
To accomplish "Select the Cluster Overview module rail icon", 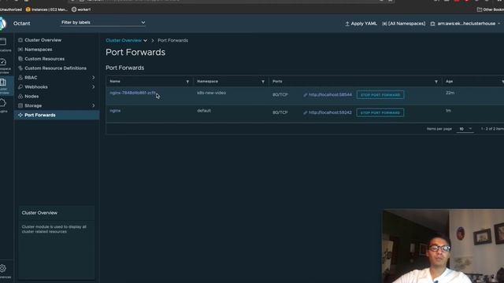I will click(4, 86).
